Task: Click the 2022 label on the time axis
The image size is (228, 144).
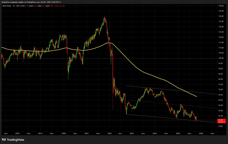Action: (109, 133)
